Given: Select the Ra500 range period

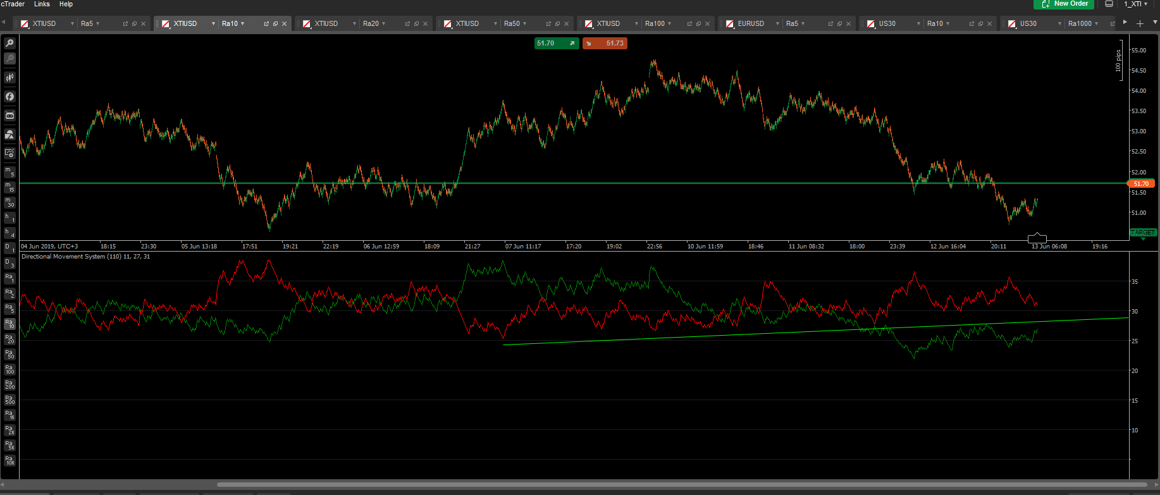Looking at the screenshot, I should click(x=9, y=400).
